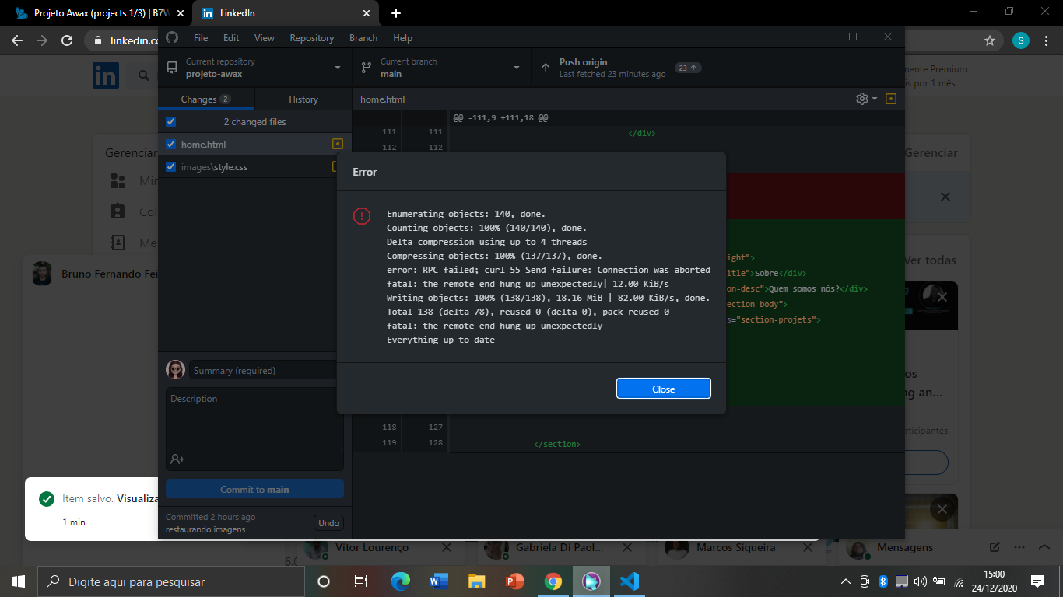1063x597 pixels.
Task: Undo the last commit
Action: [328, 523]
